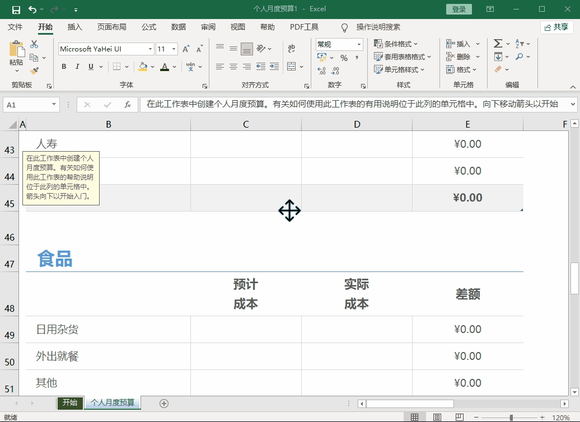Open the 条件格式 dropdown
Image resolution: width=580 pixels, height=422 pixels.
[396, 44]
